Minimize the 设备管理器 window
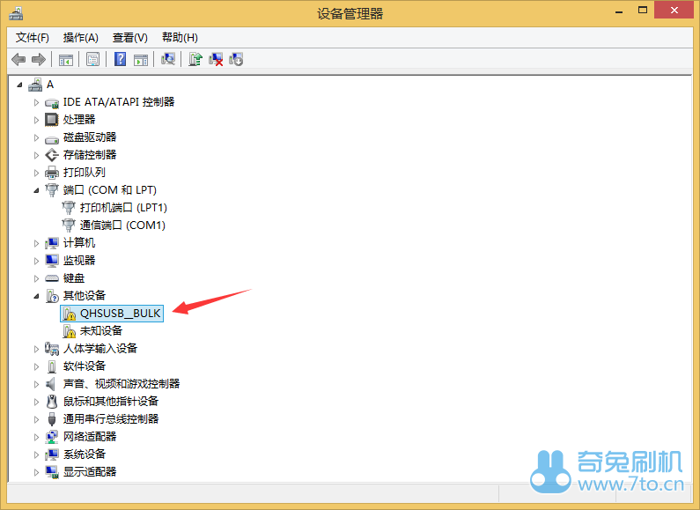 [619, 11]
